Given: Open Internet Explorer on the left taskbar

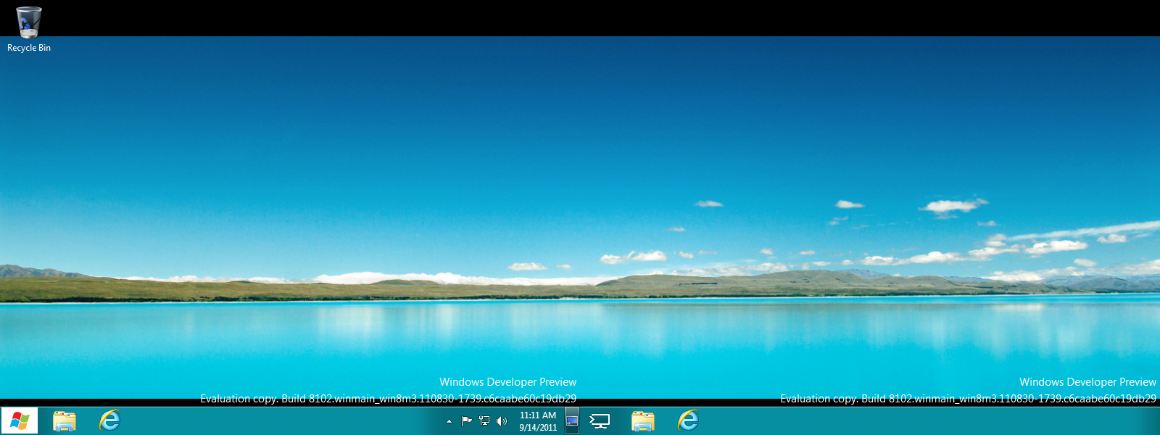Looking at the screenshot, I should (109, 420).
